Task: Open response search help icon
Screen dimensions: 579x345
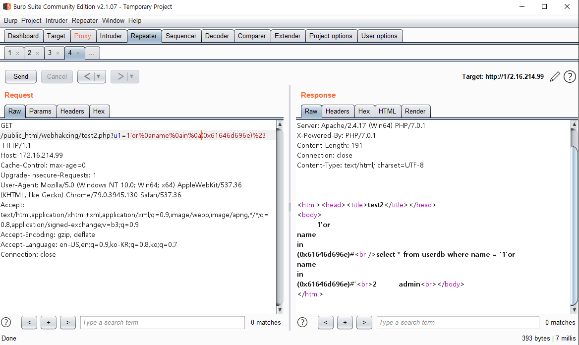Action: (x=302, y=322)
